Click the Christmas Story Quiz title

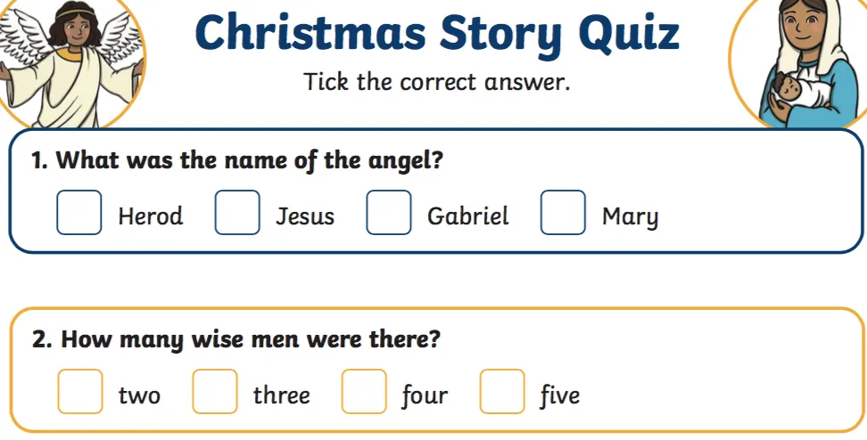[x=437, y=34]
